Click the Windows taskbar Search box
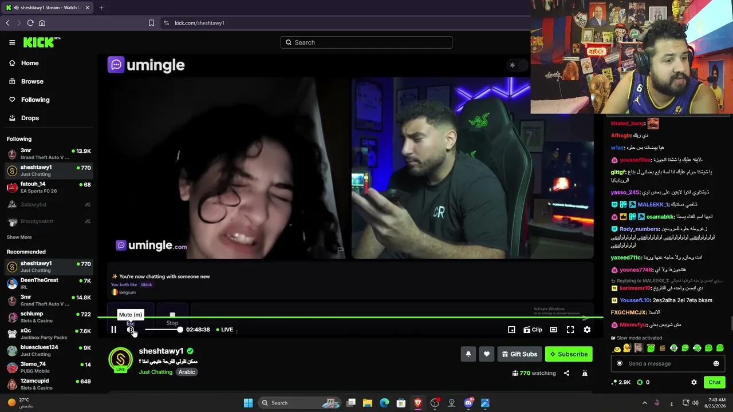The image size is (733, 412). pyautogui.click(x=299, y=403)
